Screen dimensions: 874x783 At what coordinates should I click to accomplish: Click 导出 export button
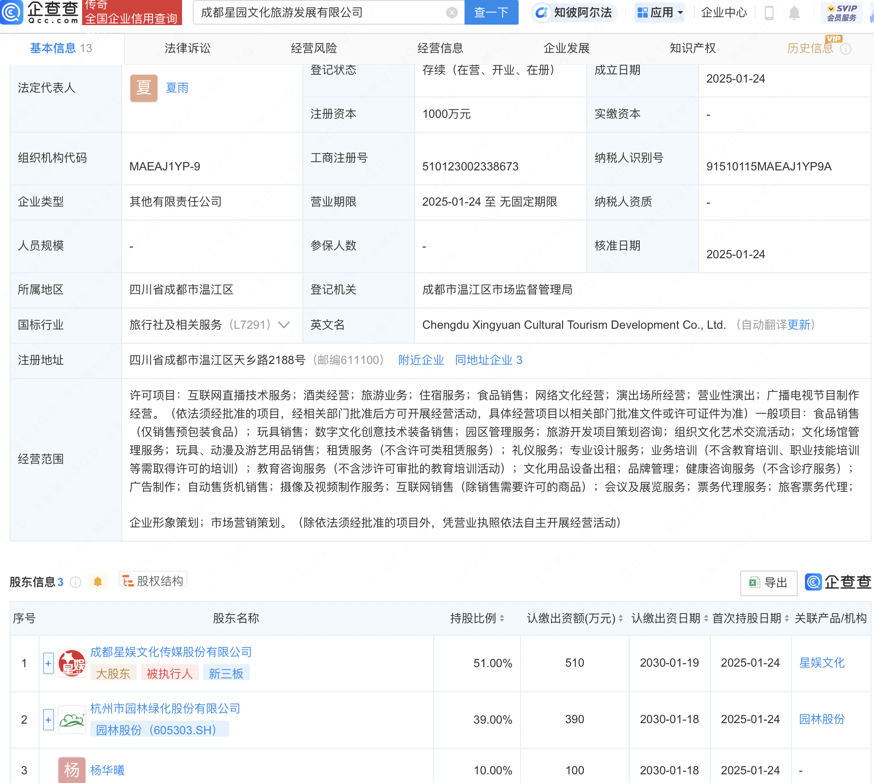(x=769, y=583)
